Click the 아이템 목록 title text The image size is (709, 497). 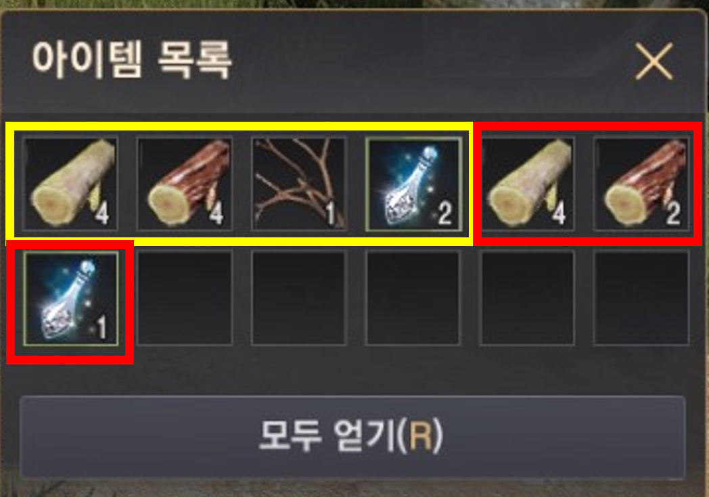[131, 60]
